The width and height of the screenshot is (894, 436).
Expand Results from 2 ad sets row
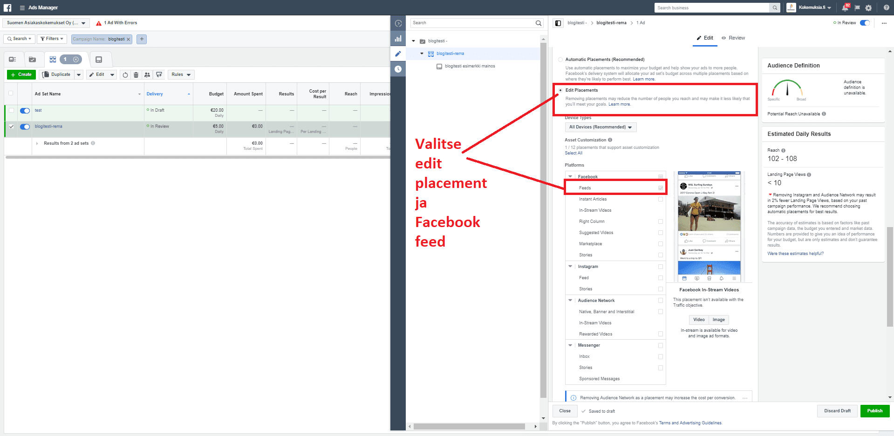tap(37, 143)
